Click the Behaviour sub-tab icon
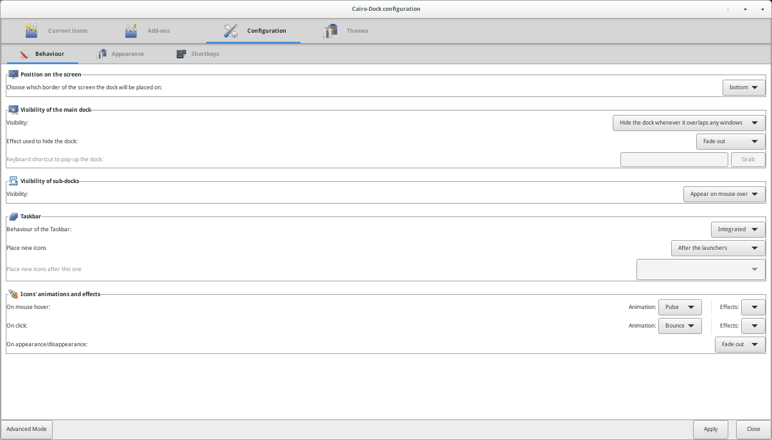Viewport: 772px width, 440px height. [x=24, y=54]
